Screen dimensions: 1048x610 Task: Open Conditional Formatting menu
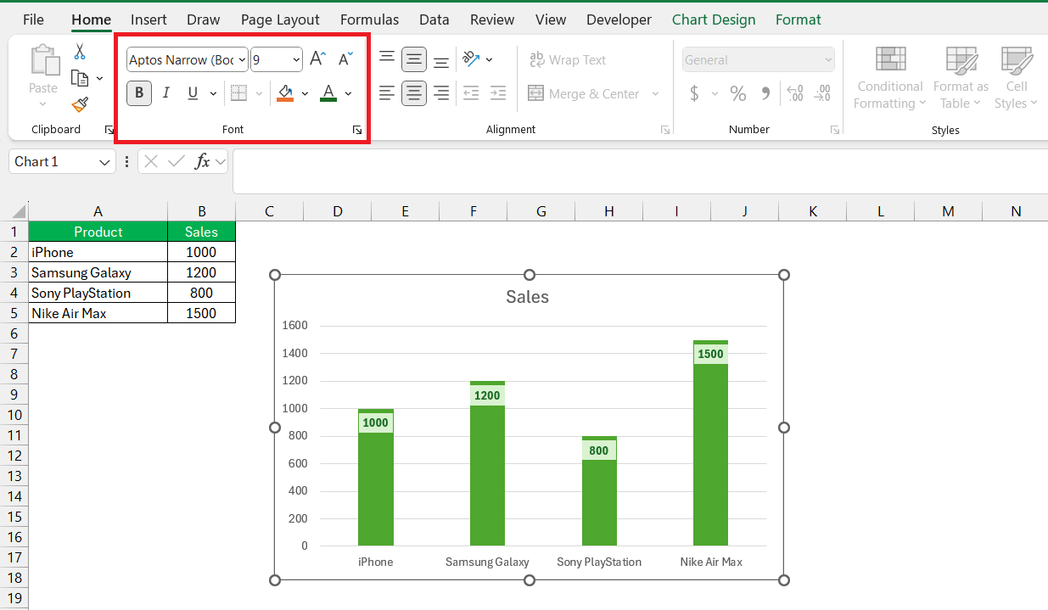(x=888, y=78)
